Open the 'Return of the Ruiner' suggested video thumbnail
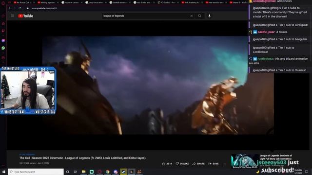 click(245, 161)
